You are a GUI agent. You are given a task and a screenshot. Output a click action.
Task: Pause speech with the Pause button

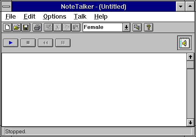pos(63,43)
